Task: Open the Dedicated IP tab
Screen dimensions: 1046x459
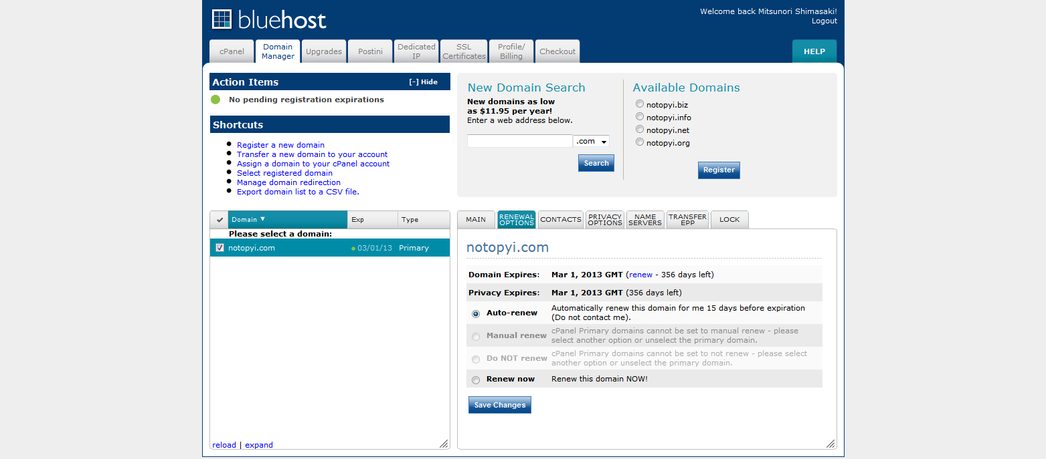Action: [x=416, y=51]
